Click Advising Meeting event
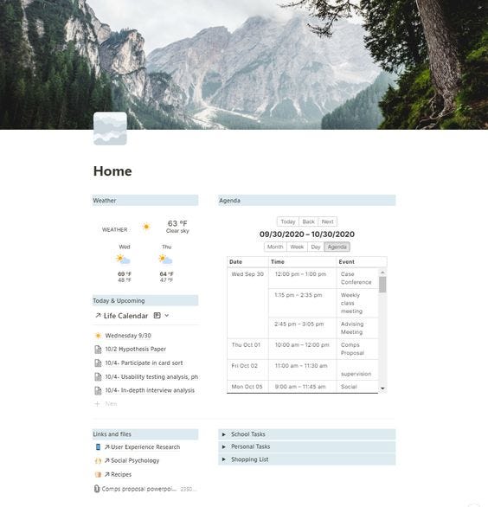The height and width of the screenshot is (507, 488). tap(352, 328)
